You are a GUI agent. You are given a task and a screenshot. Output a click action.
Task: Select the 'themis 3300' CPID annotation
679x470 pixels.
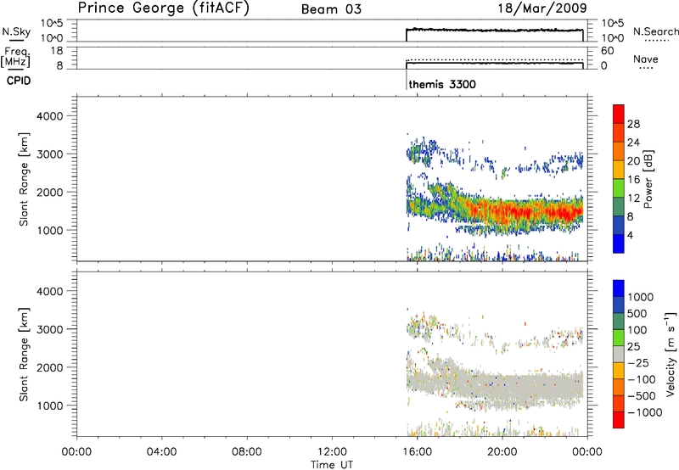pyautogui.click(x=442, y=84)
